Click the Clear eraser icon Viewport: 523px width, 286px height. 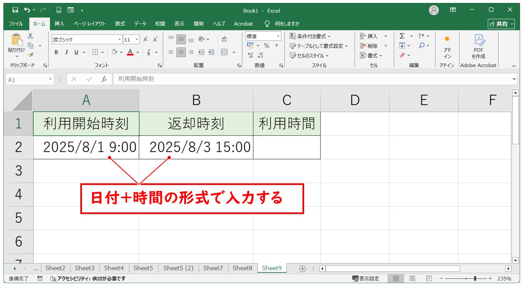[x=402, y=55]
